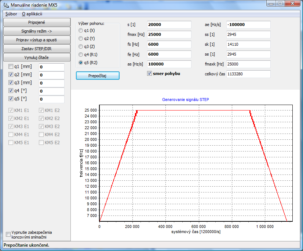
Task: Click the KM3 E1 checkbox
Action: (x=11, y=127)
